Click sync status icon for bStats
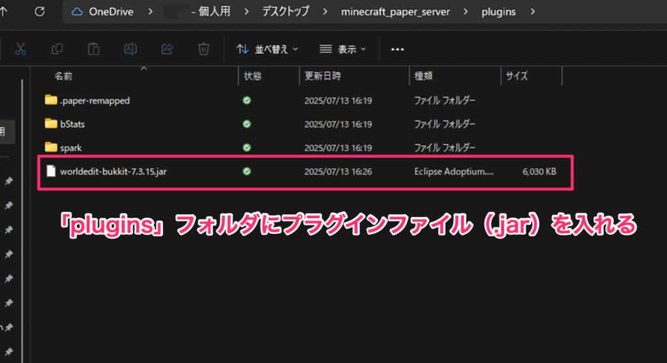 247,124
